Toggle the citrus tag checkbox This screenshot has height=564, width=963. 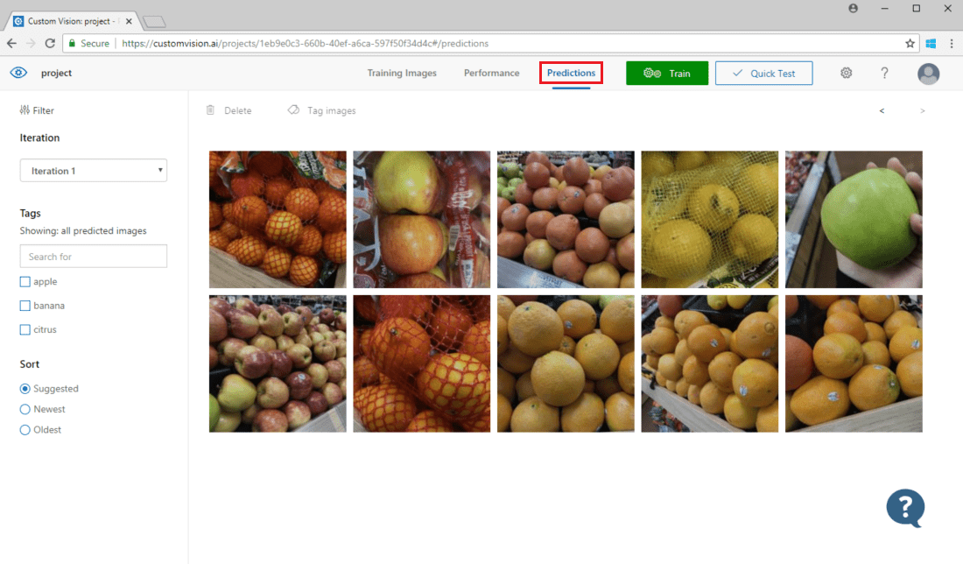pos(25,328)
